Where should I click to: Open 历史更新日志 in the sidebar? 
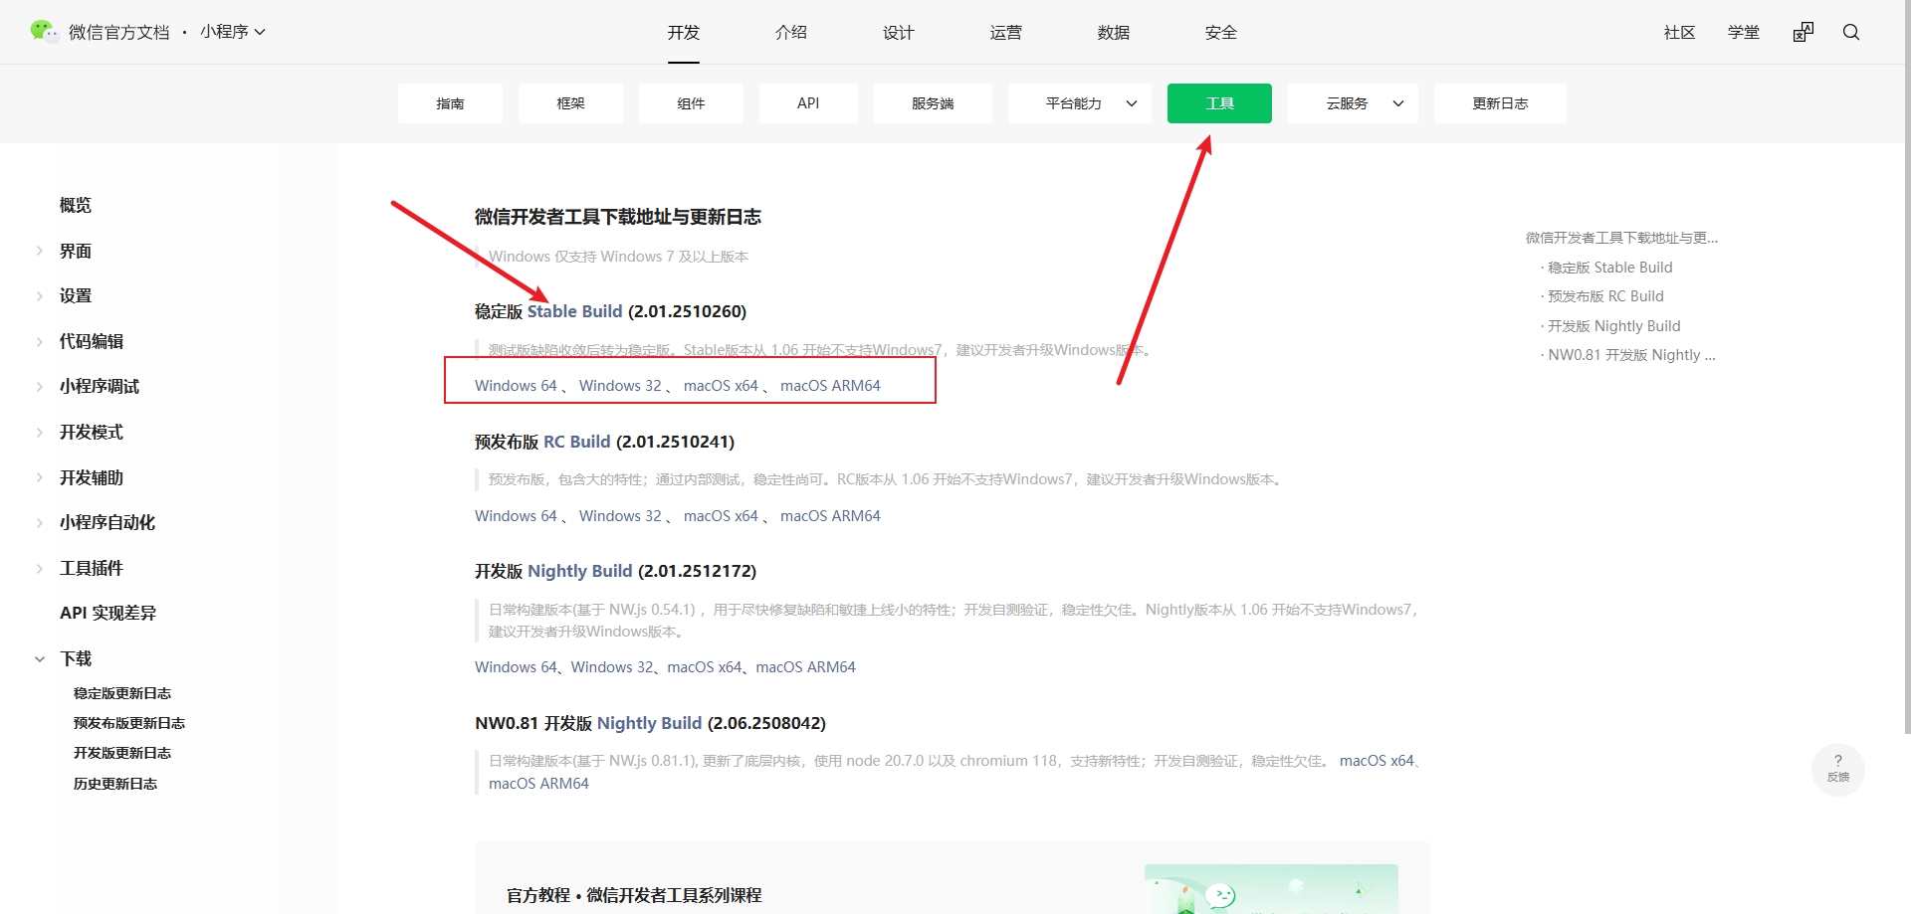pyautogui.click(x=115, y=784)
